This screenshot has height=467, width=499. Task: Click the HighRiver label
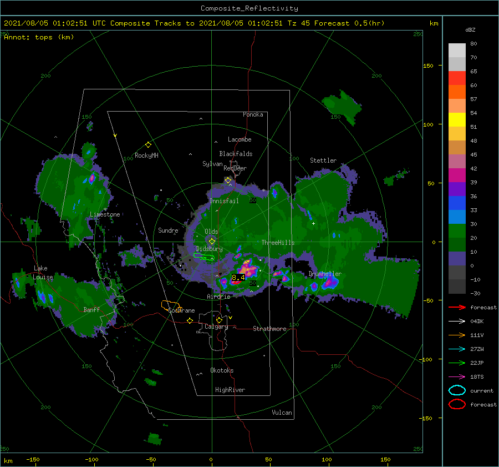click(230, 390)
